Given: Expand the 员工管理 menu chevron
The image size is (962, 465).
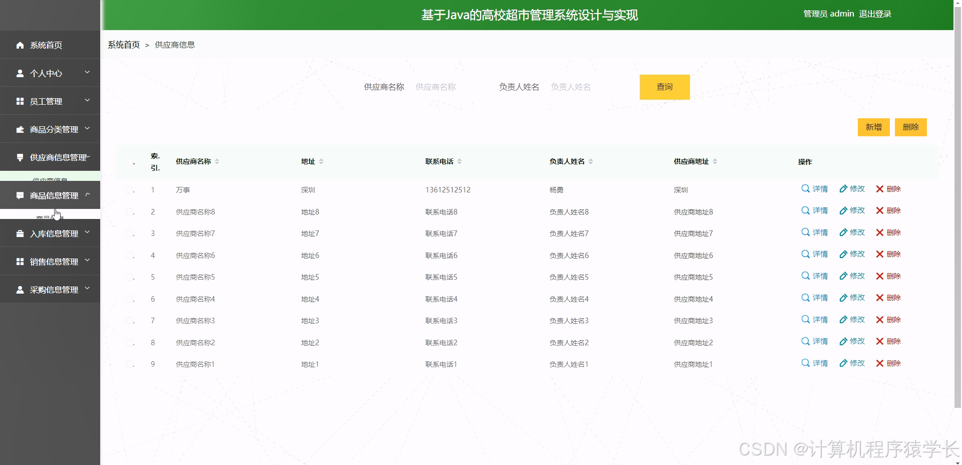Looking at the screenshot, I should pos(88,101).
